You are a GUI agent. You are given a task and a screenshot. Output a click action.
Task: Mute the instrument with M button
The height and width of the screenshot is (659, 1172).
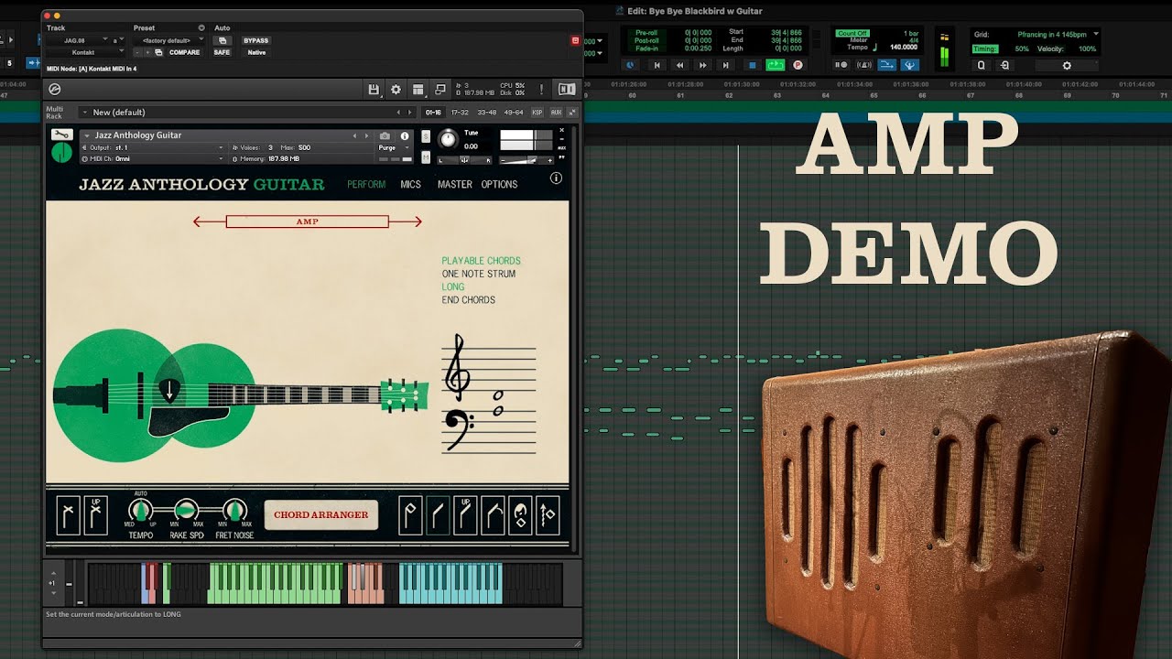[x=426, y=158]
